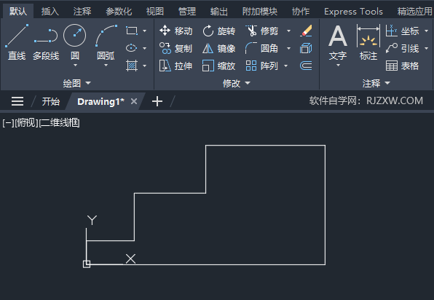Open the 输出 ribbon tab
The height and width of the screenshot is (300, 434).
[x=219, y=12]
